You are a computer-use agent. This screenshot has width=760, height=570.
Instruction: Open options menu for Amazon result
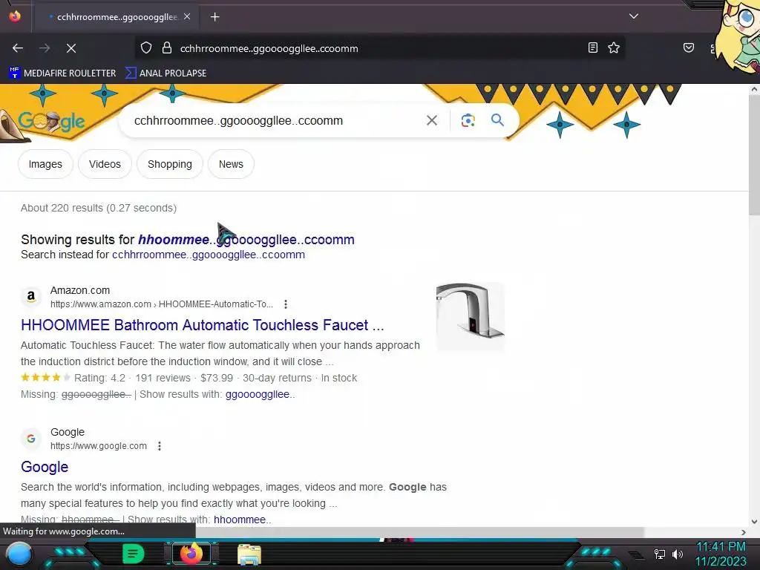point(286,304)
